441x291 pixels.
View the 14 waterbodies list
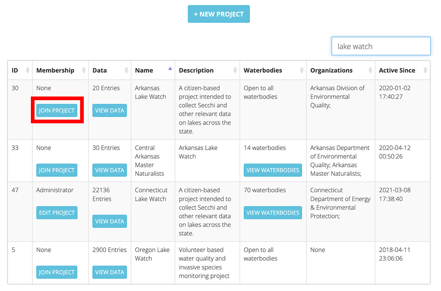pyautogui.click(x=273, y=170)
